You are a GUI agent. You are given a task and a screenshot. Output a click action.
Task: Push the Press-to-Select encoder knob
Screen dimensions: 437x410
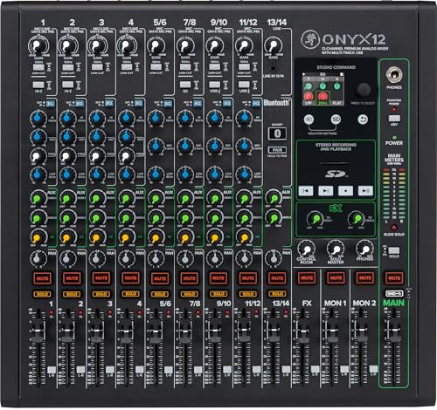pos(364,90)
